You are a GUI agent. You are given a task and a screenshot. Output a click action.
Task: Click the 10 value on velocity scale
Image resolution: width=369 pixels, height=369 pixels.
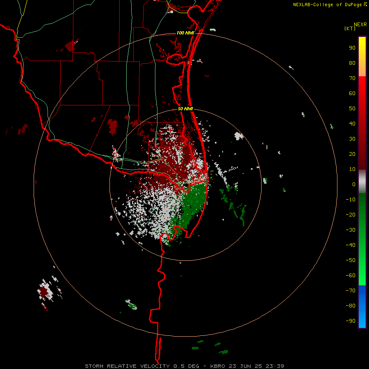pyautogui.click(x=352, y=169)
